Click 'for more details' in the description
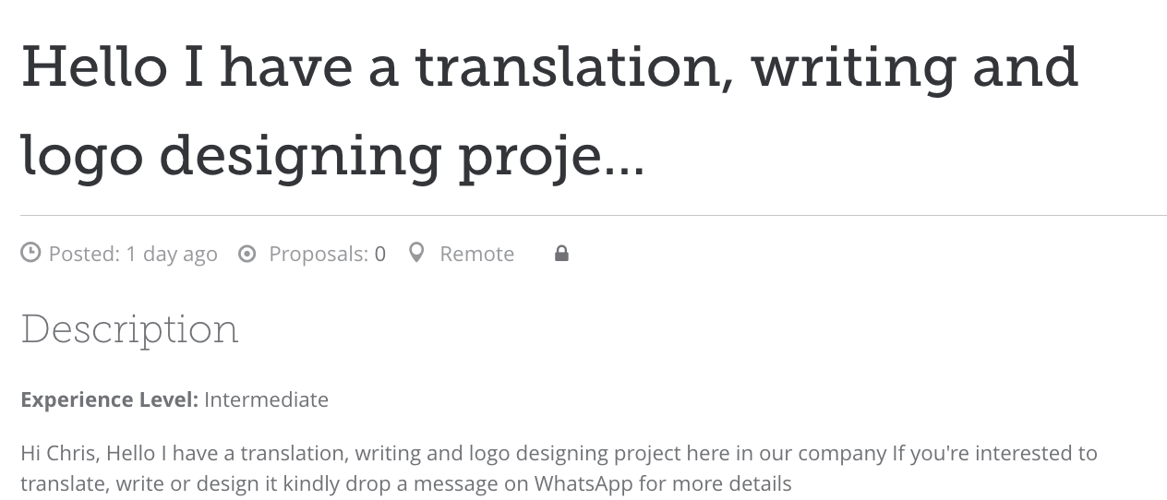 pyautogui.click(x=716, y=483)
